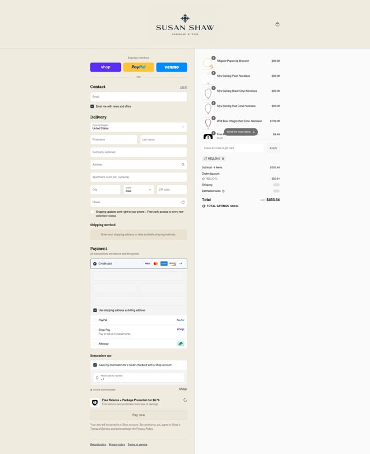
Task: Click the Alys Bulldog Black Onyx Necklace thumbnail
Action: [208, 93]
